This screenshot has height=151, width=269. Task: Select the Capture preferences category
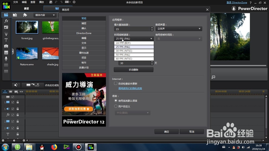(x=84, y=23)
